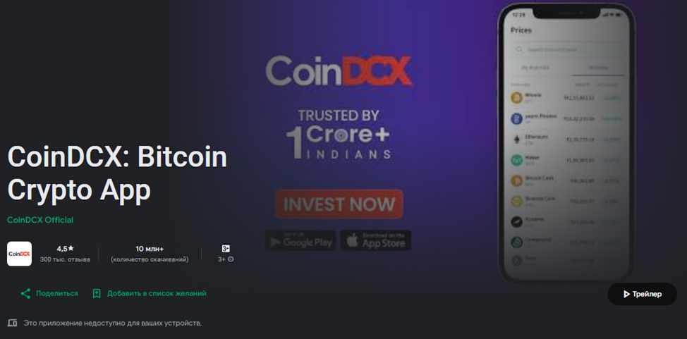The width and height of the screenshot is (687, 339).
Task: Click the info icon next to 3+
Action: (231, 259)
